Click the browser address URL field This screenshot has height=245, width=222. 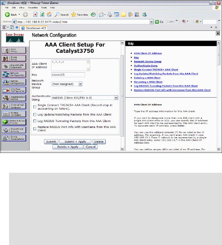(x=83, y=22)
